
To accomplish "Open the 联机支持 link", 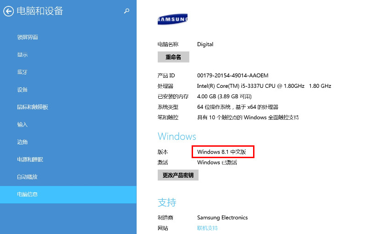I will [x=207, y=228].
